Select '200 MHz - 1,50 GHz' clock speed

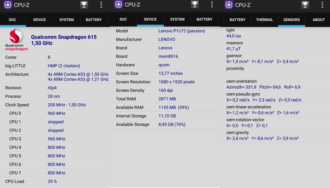67,105
